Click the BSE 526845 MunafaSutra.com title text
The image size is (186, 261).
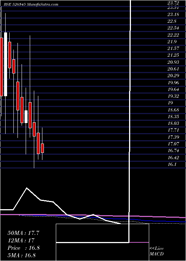click(x=30, y=4)
